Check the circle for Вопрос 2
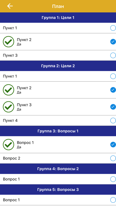 pyautogui.click(x=113, y=158)
